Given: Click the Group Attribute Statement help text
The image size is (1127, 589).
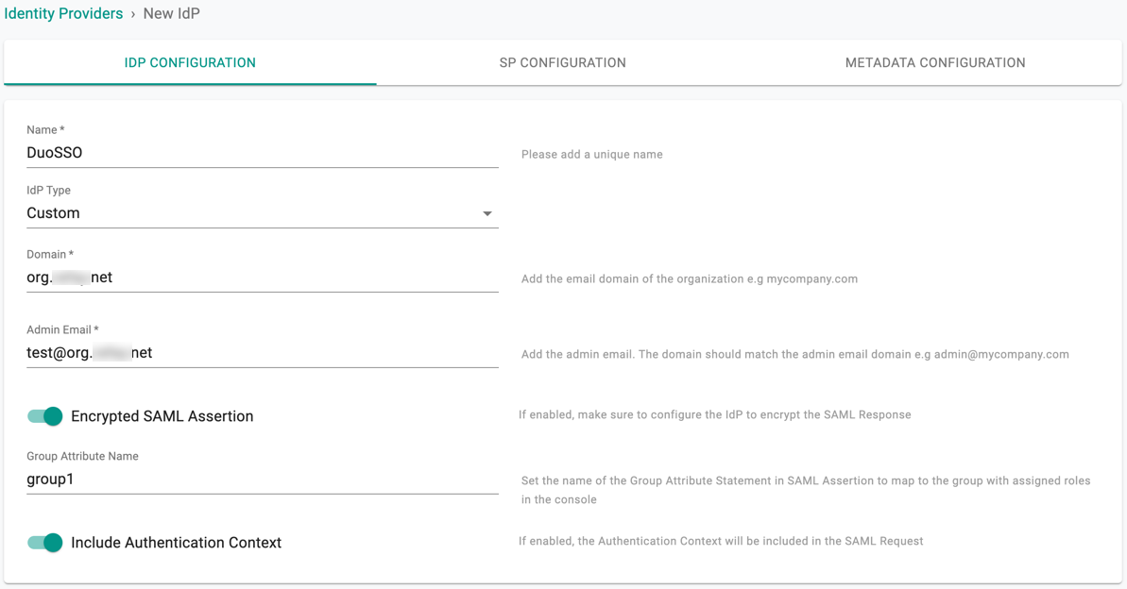Looking at the screenshot, I should 806,490.
